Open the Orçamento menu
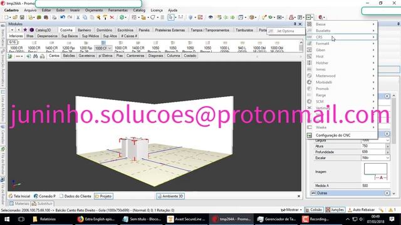401x225 pixels. (94, 10)
